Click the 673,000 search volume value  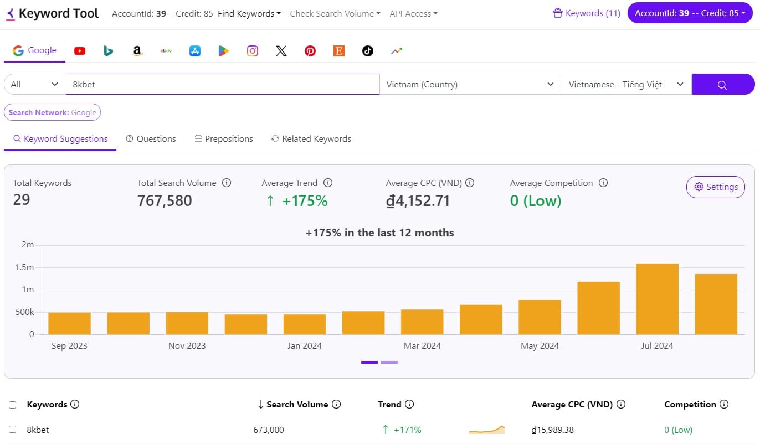[269, 430]
